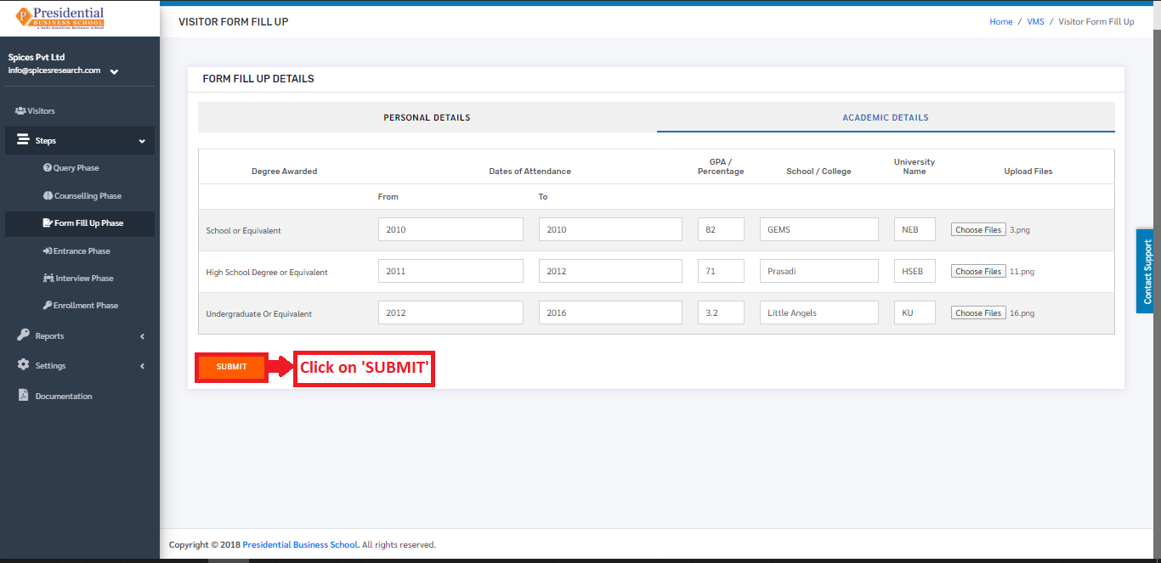Click the Visitors people icon
This screenshot has height=563, width=1161.
[x=20, y=111]
